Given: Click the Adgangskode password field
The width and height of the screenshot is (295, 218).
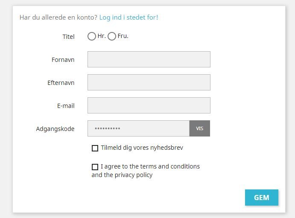Looking at the screenshot, I should click(x=138, y=128).
